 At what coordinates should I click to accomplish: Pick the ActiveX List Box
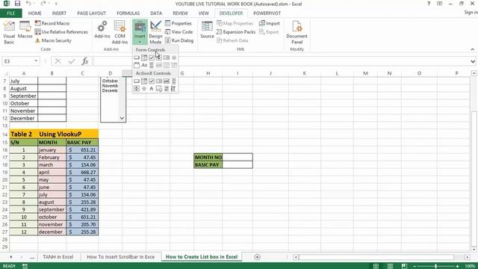click(x=159, y=81)
